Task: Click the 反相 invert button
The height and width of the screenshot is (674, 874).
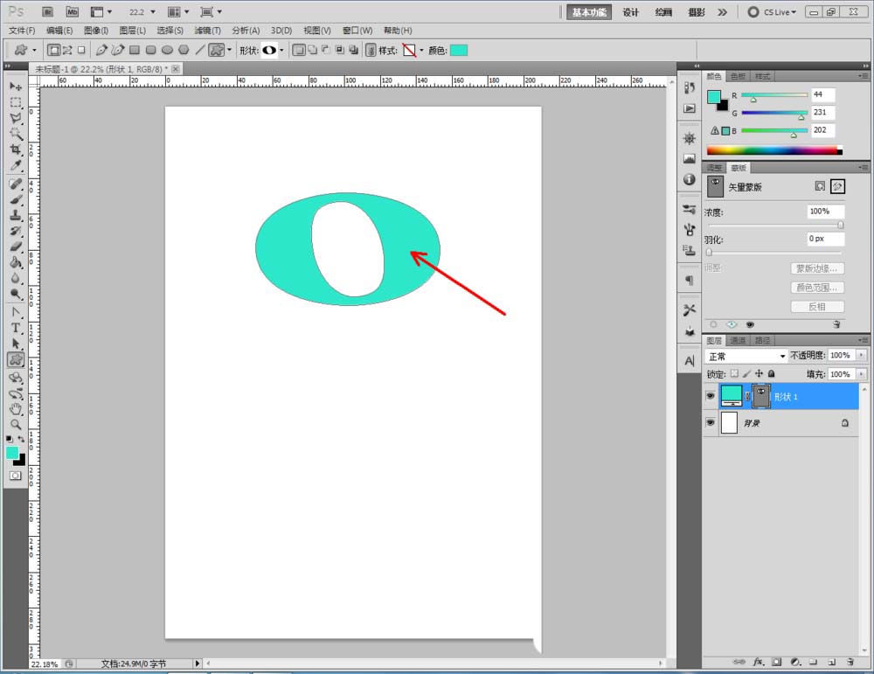Action: coord(816,307)
